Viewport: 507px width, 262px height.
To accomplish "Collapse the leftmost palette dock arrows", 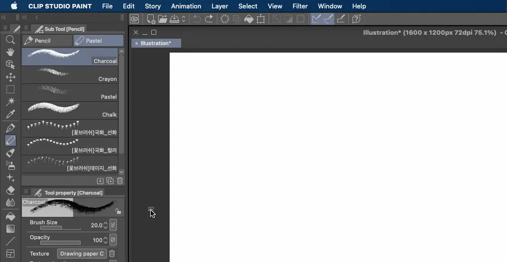I will pyautogui.click(x=3, y=17).
